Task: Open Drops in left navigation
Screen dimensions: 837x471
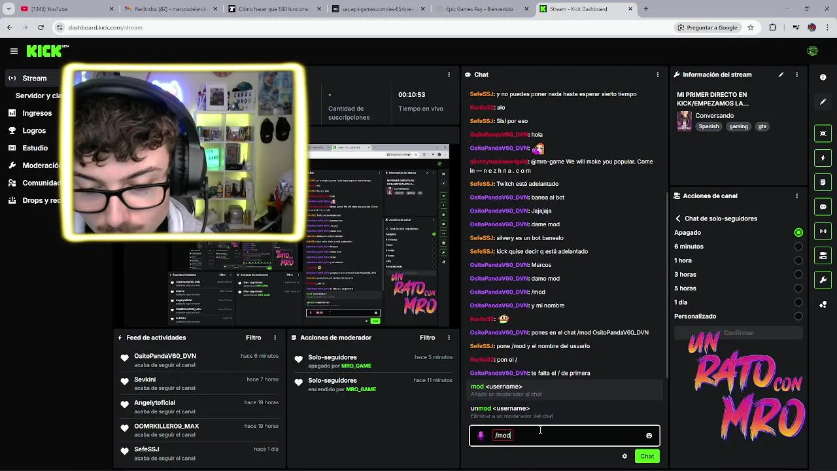Action: pyautogui.click(x=34, y=200)
